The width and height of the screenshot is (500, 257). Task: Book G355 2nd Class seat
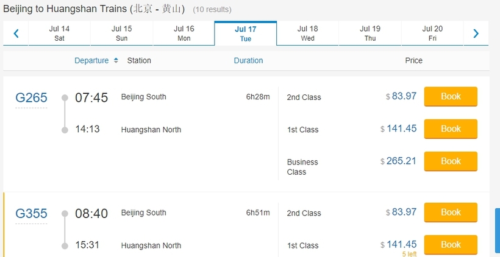coord(451,213)
